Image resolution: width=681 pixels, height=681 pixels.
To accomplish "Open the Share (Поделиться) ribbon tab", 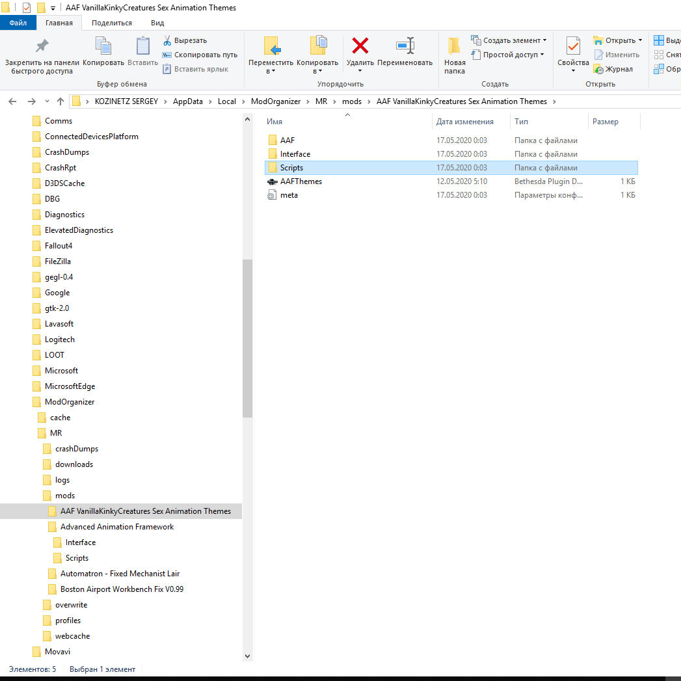I will [112, 23].
